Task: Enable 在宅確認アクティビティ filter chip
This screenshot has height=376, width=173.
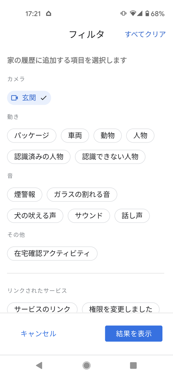Action: click(x=52, y=253)
